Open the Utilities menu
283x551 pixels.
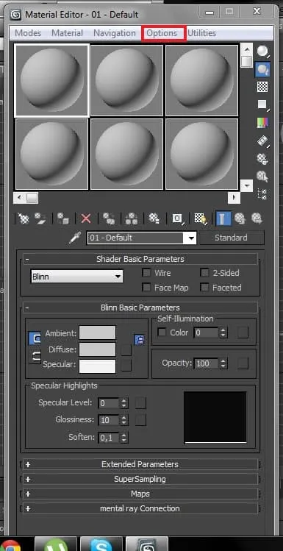click(201, 33)
